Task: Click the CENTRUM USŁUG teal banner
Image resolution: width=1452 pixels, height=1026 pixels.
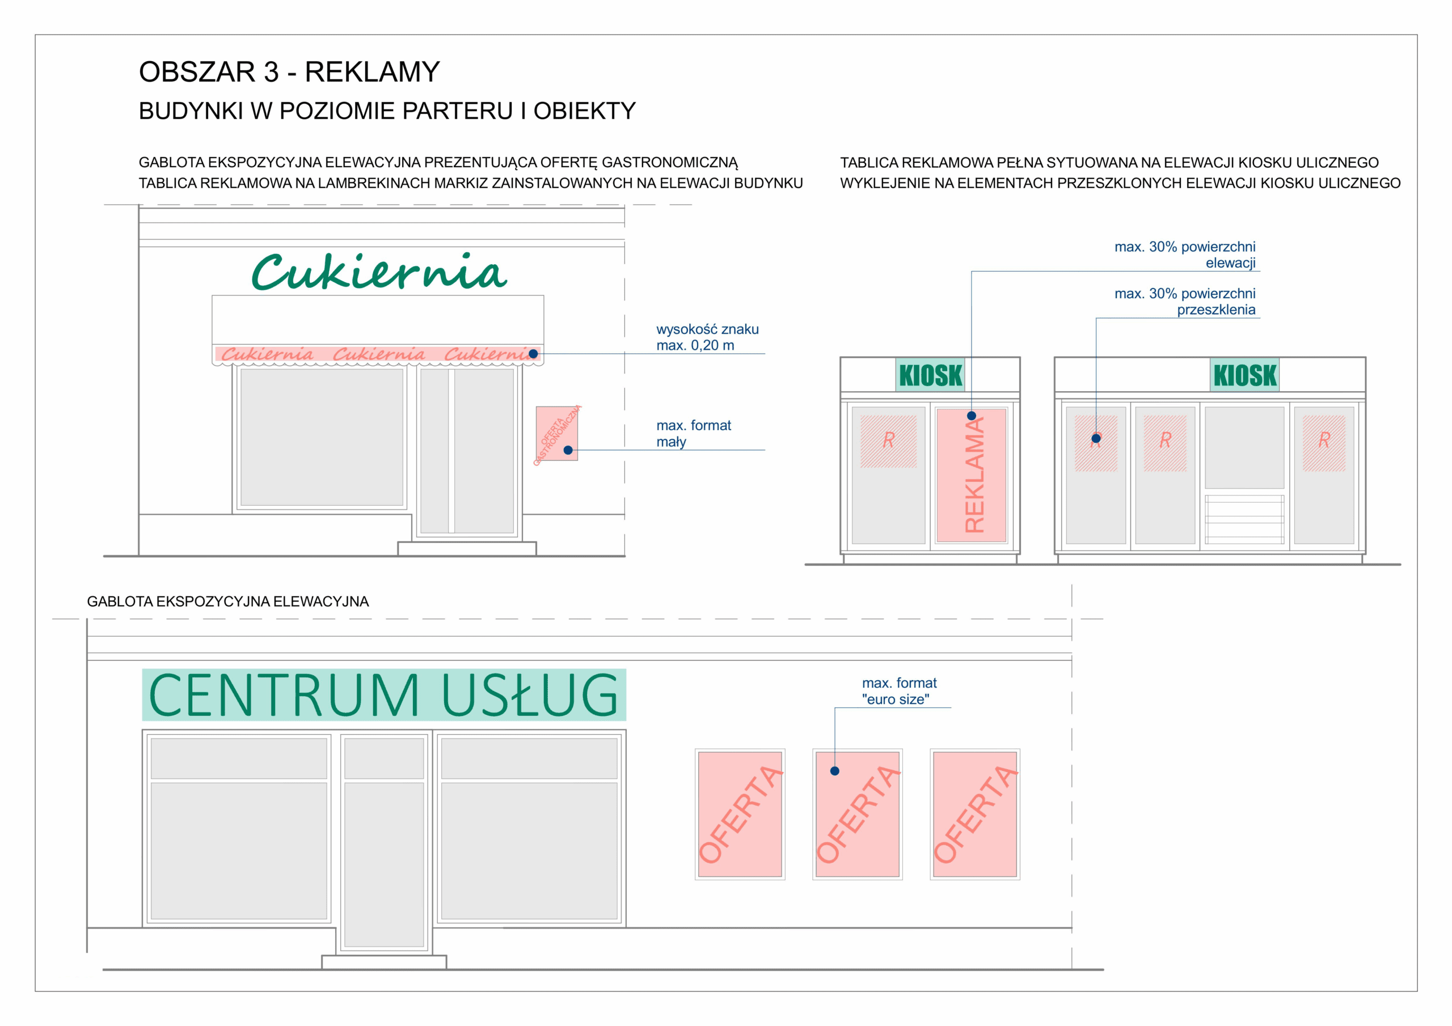Action: click(x=384, y=695)
